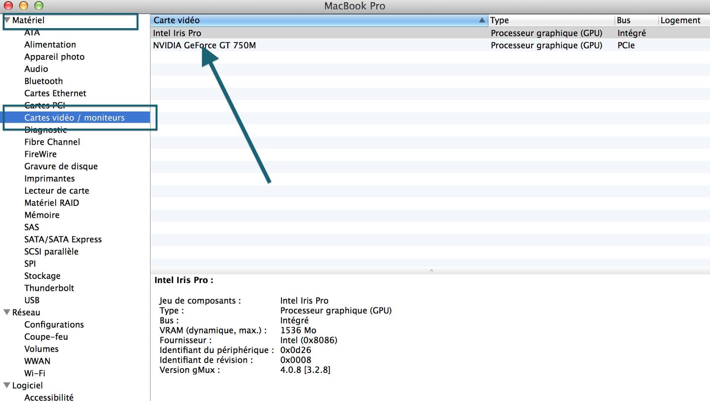Select Audio in the sidebar

click(36, 69)
